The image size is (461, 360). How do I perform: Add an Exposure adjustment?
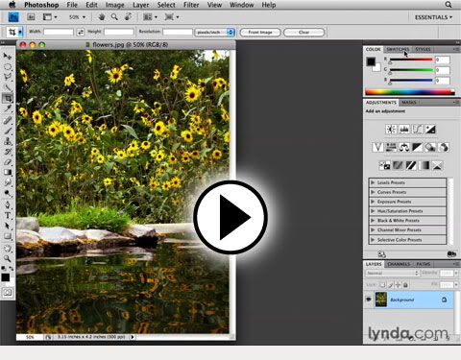tap(430, 130)
